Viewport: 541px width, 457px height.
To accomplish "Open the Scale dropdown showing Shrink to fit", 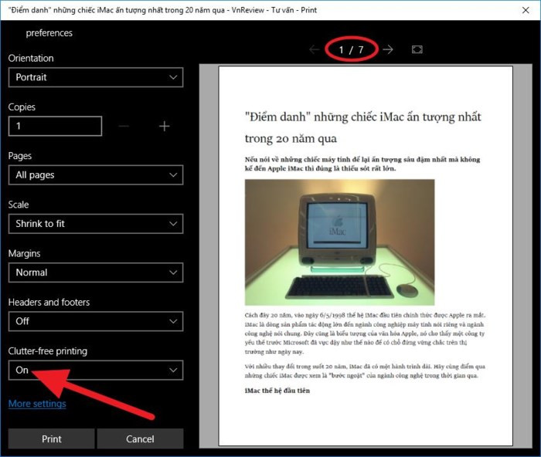I will (x=95, y=224).
